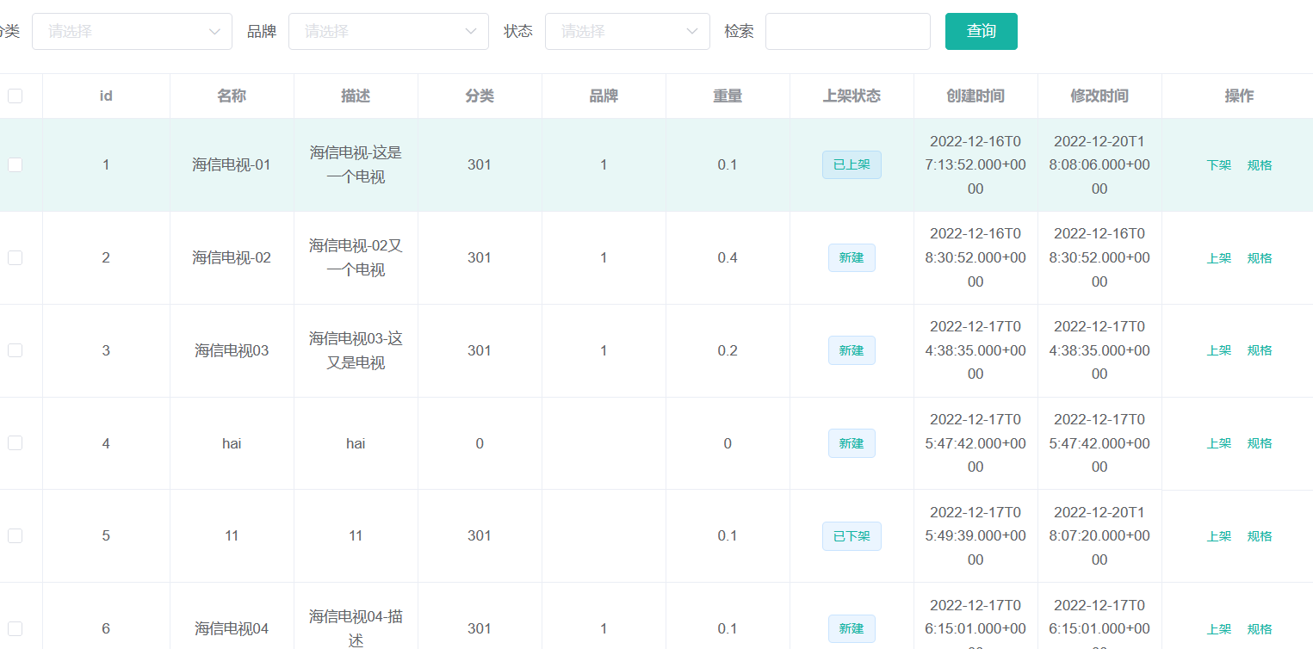Click the 上架状态 column header

[852, 96]
